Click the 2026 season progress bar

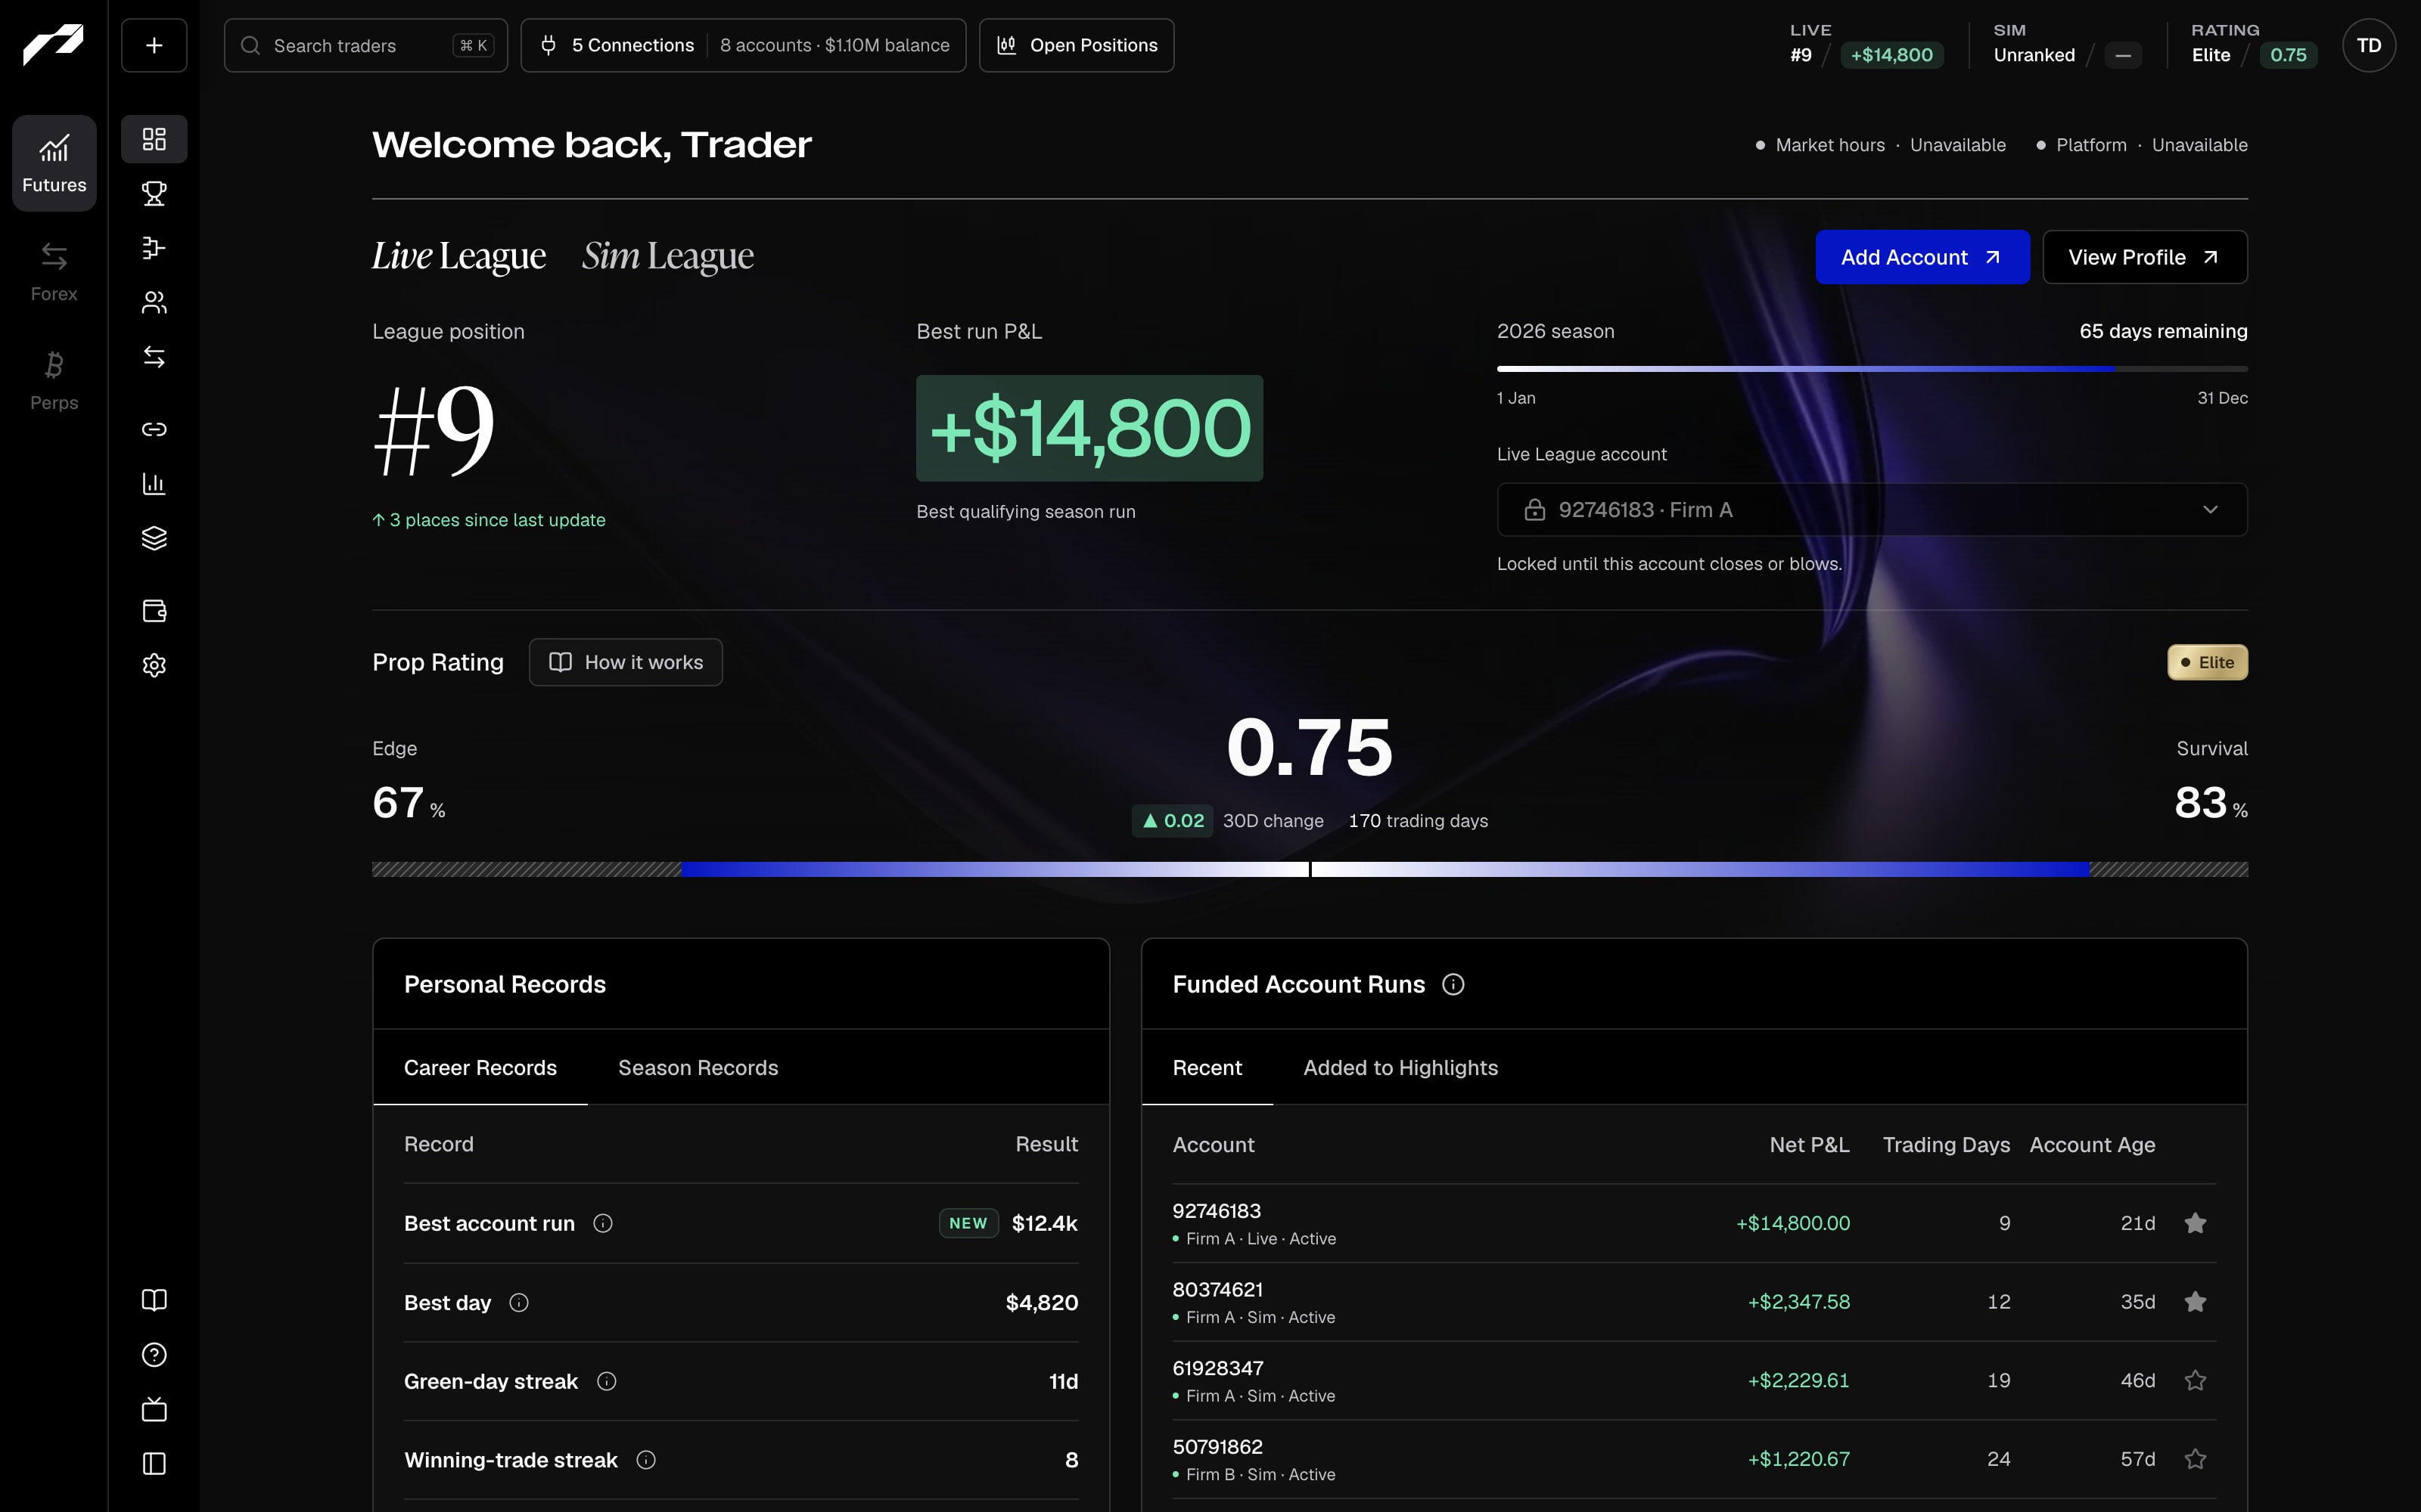(x=1872, y=369)
